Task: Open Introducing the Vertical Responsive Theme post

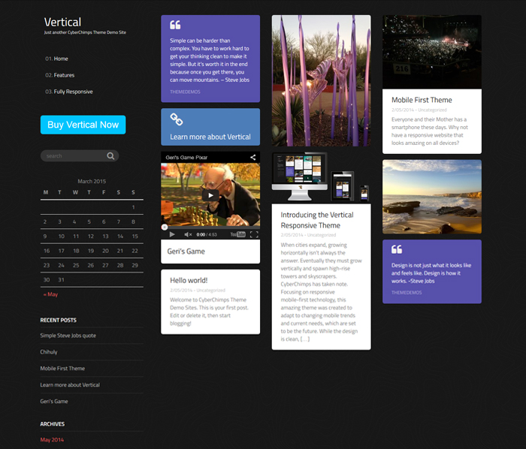Action: coord(317,220)
